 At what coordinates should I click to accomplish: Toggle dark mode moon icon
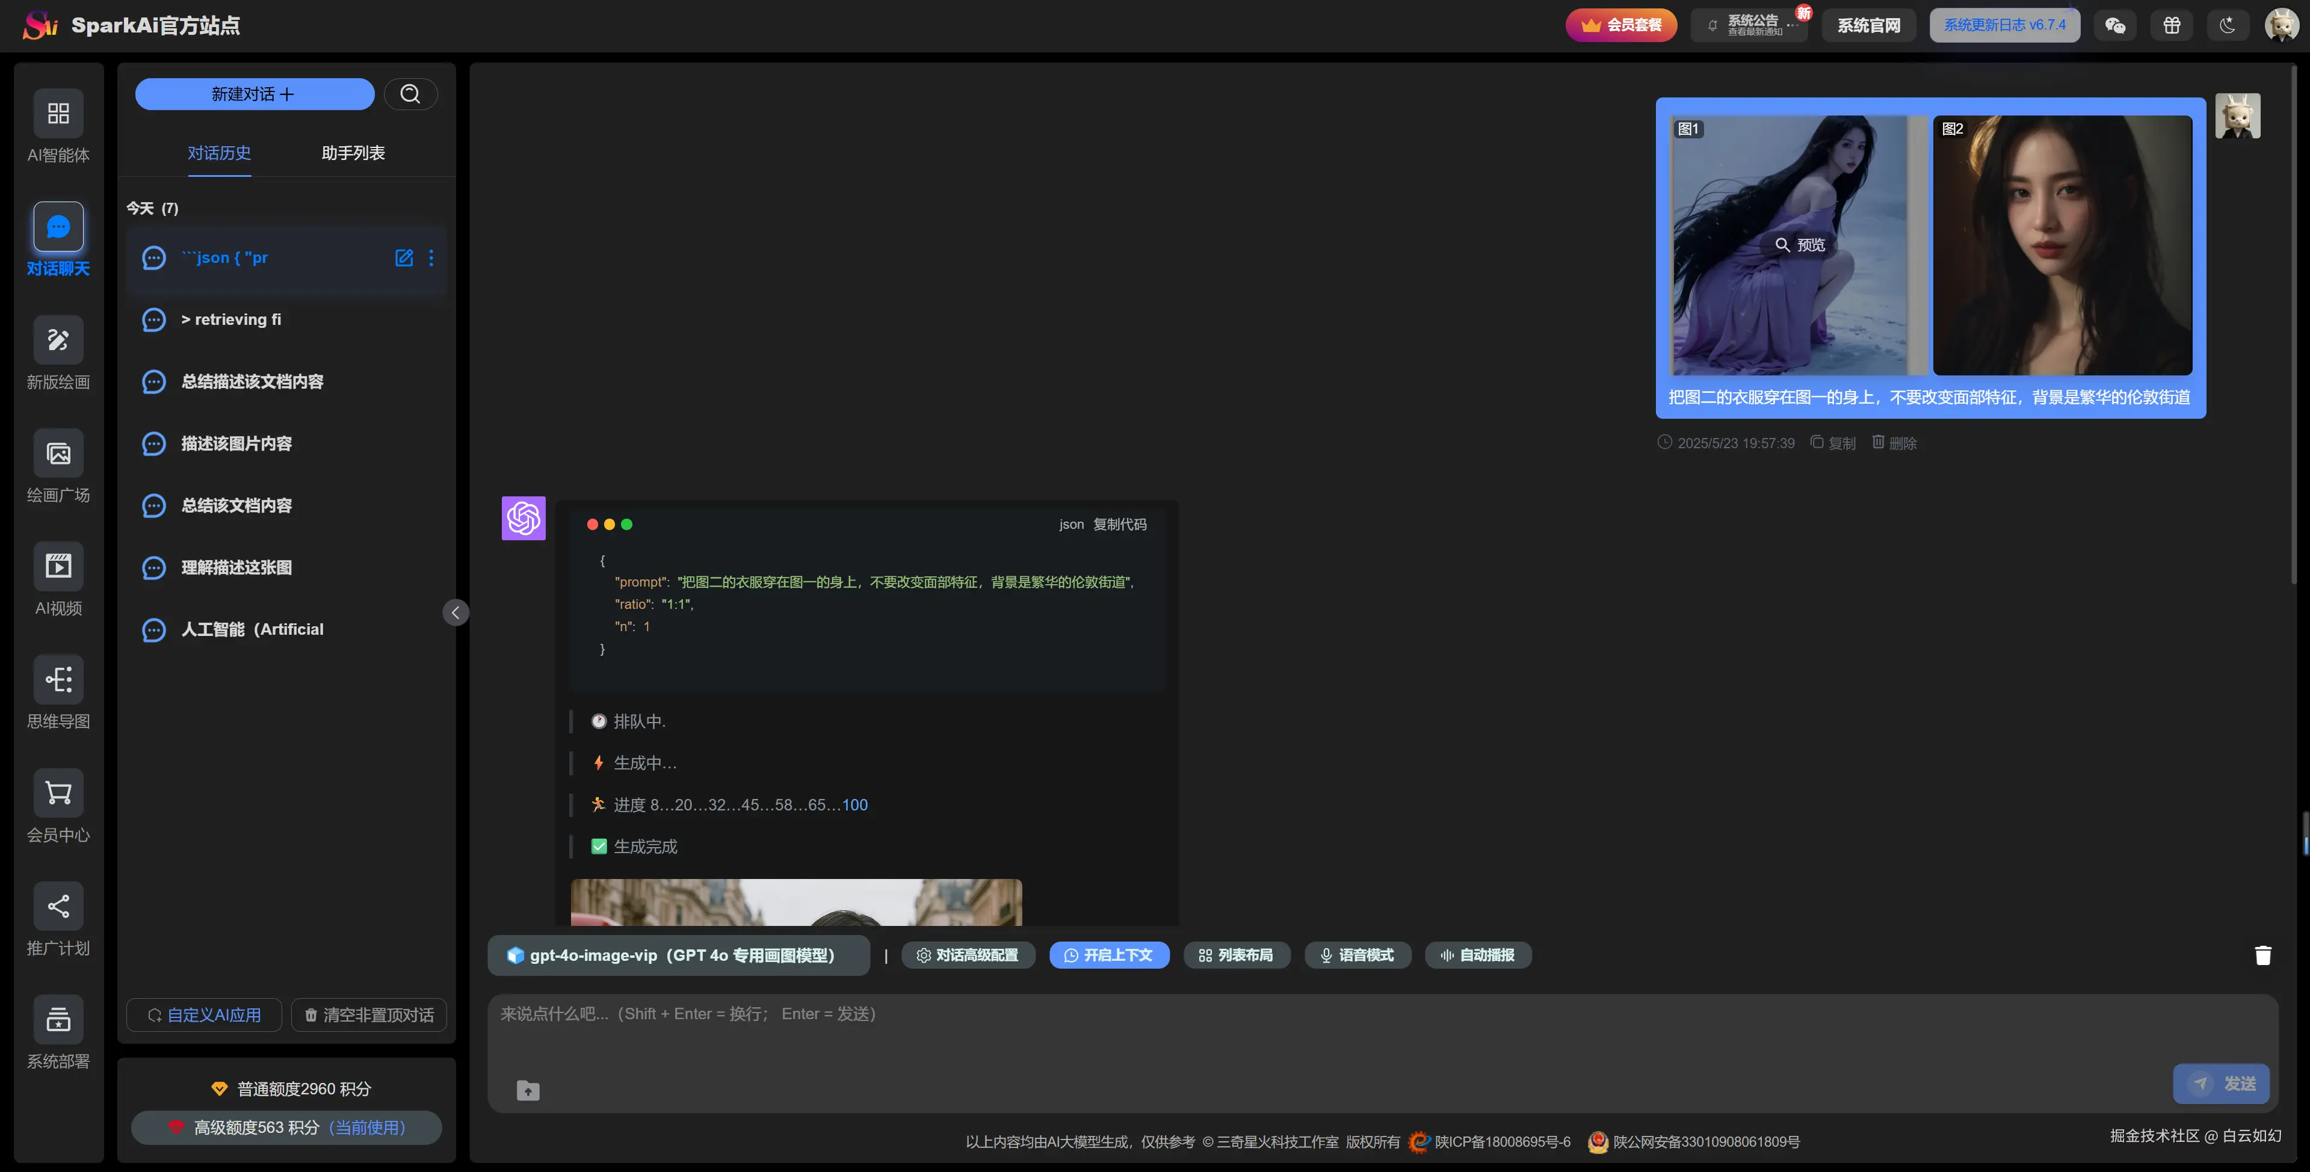click(x=2228, y=25)
